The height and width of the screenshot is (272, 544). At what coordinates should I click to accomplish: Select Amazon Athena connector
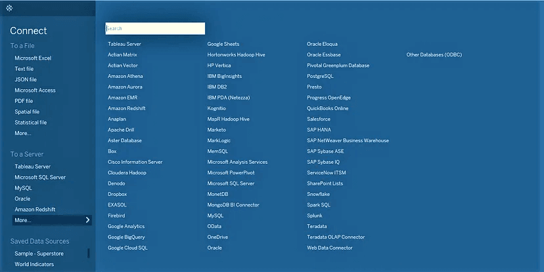(x=125, y=76)
